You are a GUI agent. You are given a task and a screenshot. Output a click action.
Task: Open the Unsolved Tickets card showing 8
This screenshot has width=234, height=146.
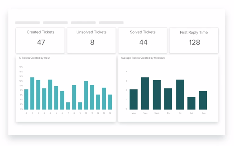coord(91,40)
